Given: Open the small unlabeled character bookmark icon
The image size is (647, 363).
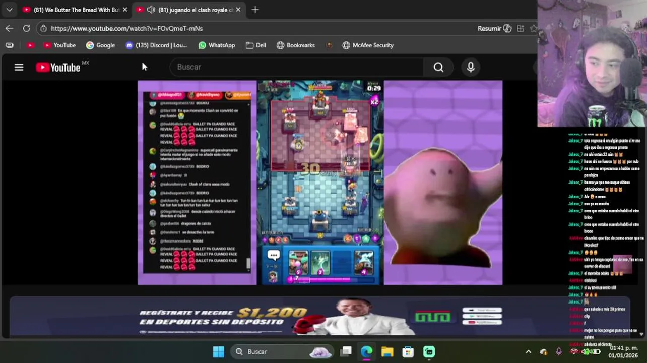Looking at the screenshot, I should point(329,45).
